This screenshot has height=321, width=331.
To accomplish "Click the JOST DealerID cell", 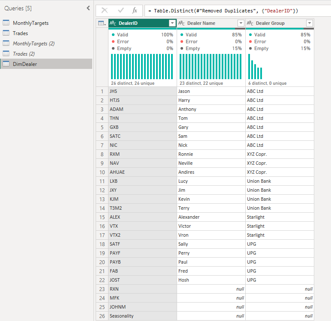I will pos(142,280).
